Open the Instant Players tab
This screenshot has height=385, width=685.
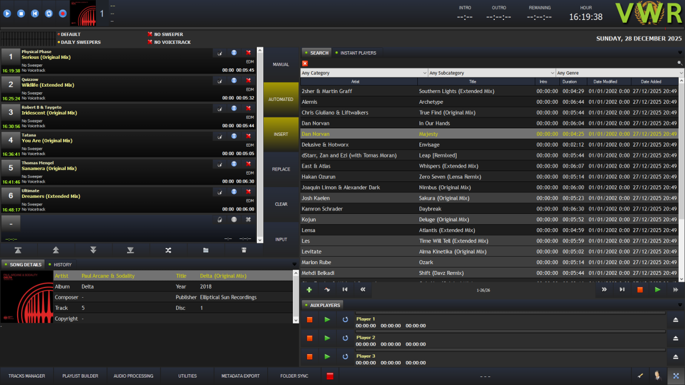coord(358,53)
